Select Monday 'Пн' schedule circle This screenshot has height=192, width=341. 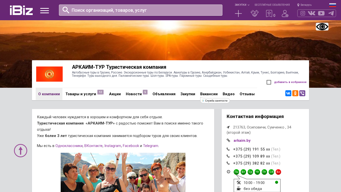click(236, 172)
